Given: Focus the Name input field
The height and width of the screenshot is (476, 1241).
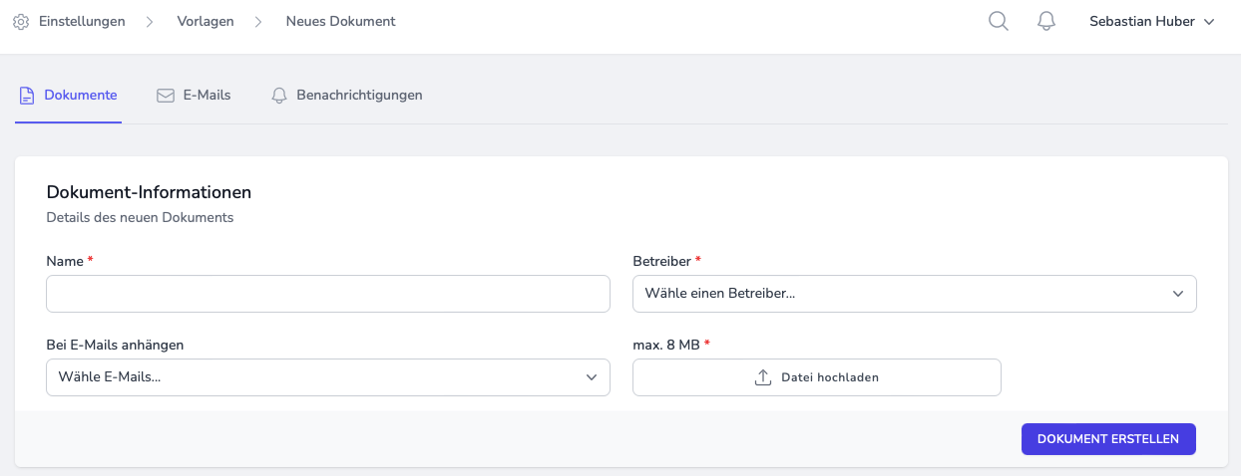Looking at the screenshot, I should click(327, 294).
